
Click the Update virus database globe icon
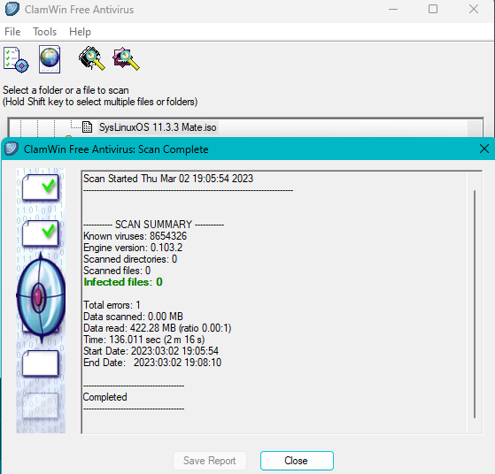coord(50,59)
